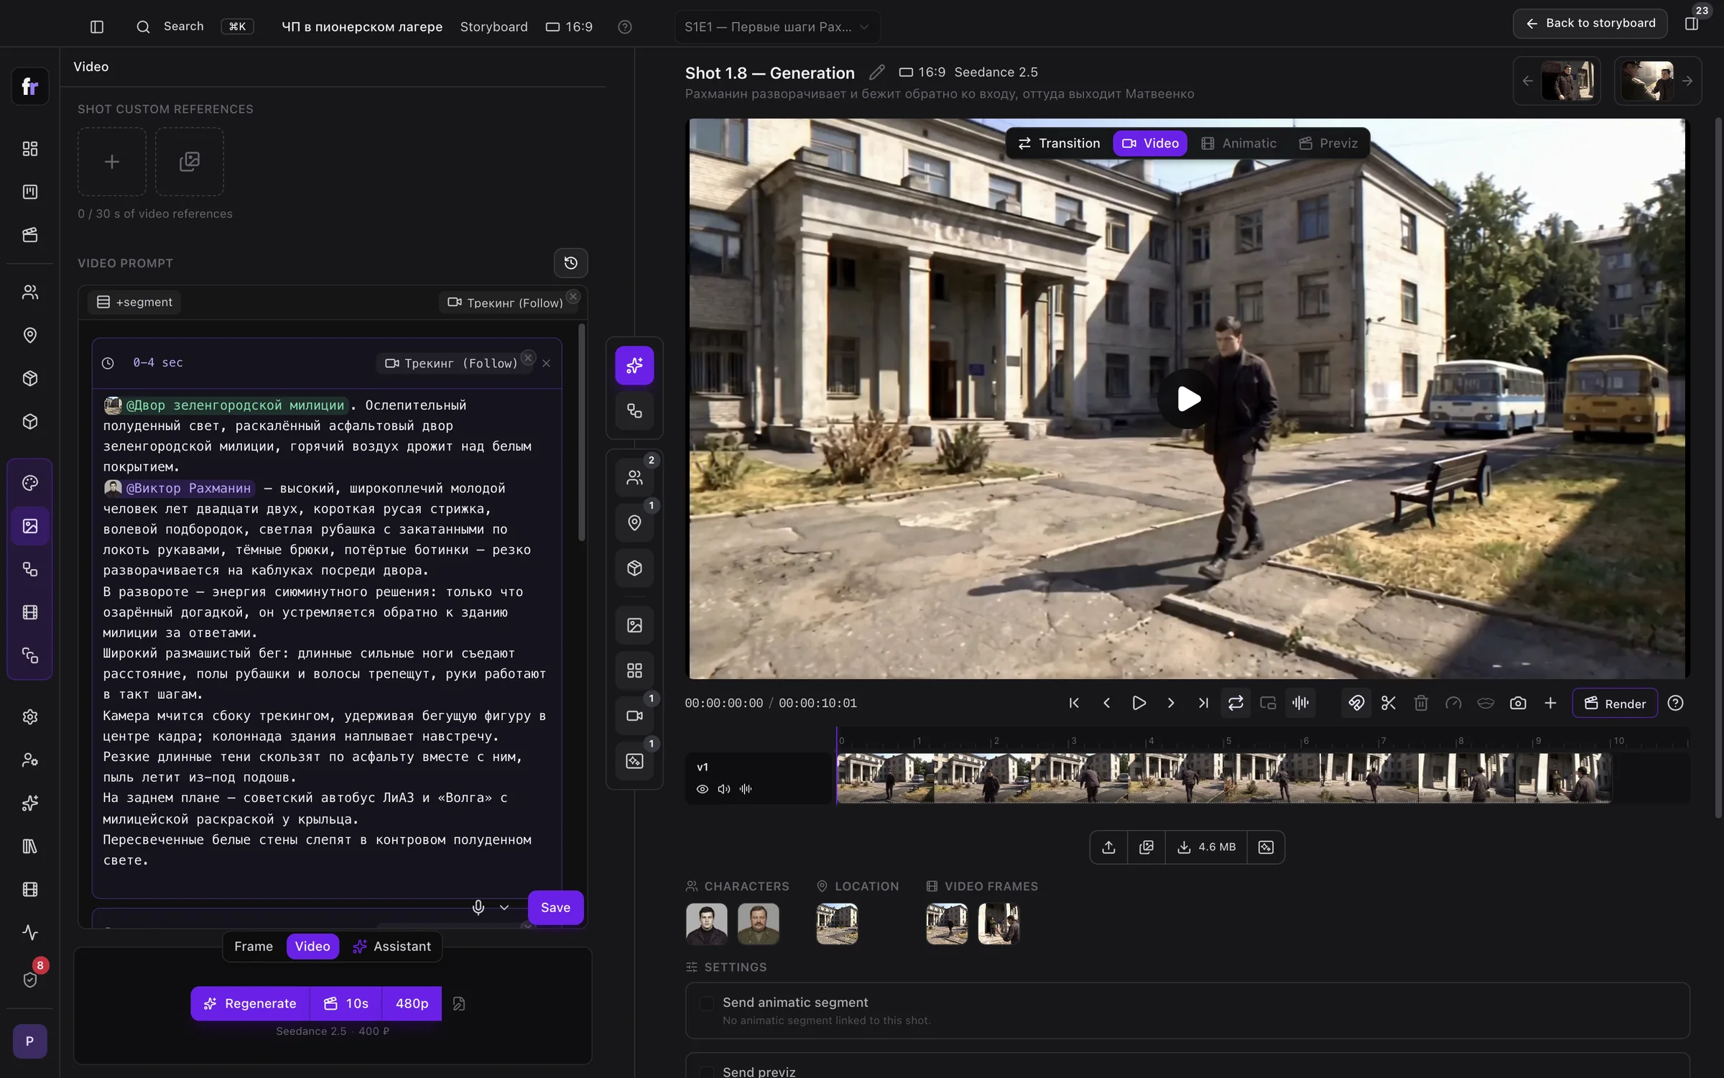Open the 16:9 aspect ratio selector in header
This screenshot has width=1724, height=1078.
[569, 27]
